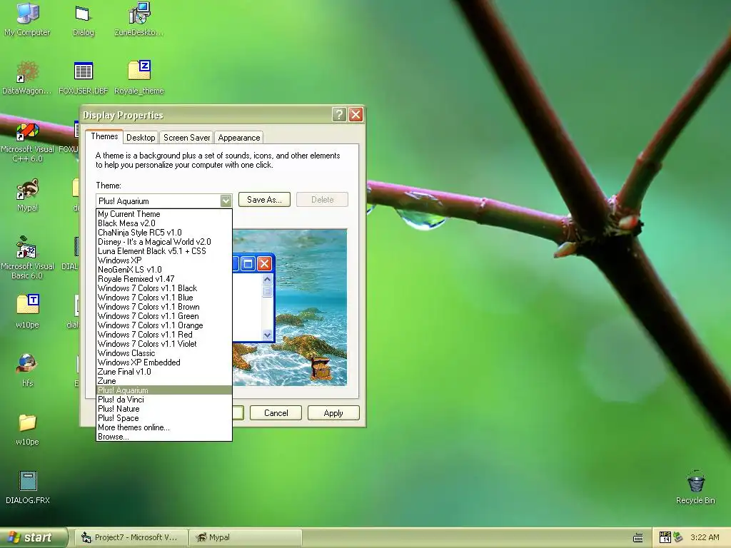
Task: Click the keyboard icon in taskbar
Action: click(x=637, y=538)
